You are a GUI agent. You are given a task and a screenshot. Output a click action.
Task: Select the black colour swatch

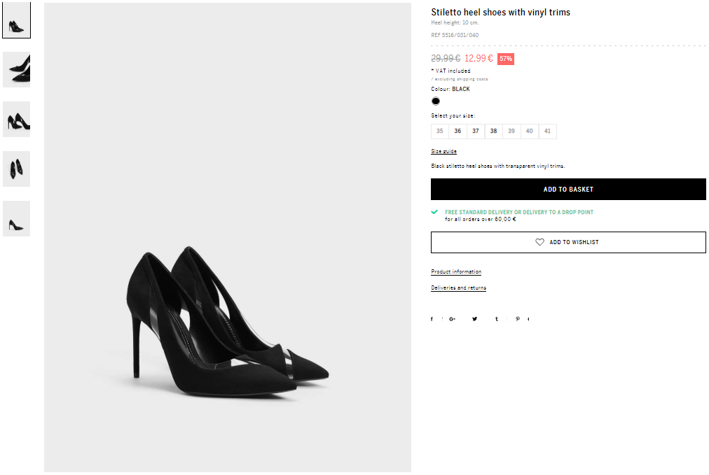(x=436, y=101)
